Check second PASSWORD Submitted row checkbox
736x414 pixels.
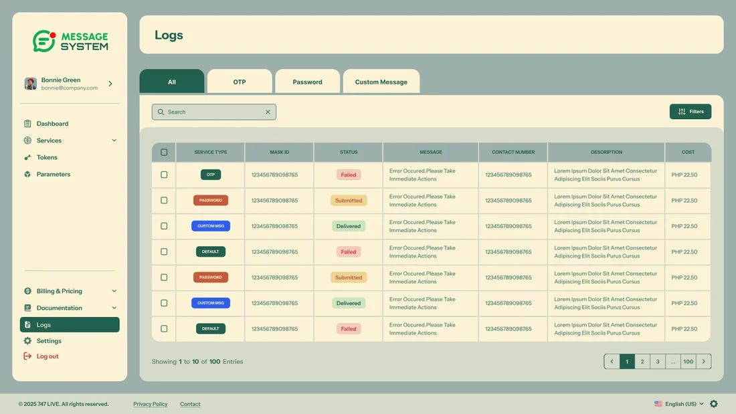tap(164, 278)
